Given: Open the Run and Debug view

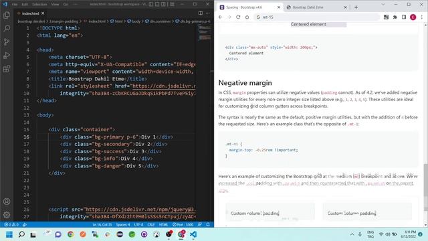Looking at the screenshot, I should pos(7,55).
